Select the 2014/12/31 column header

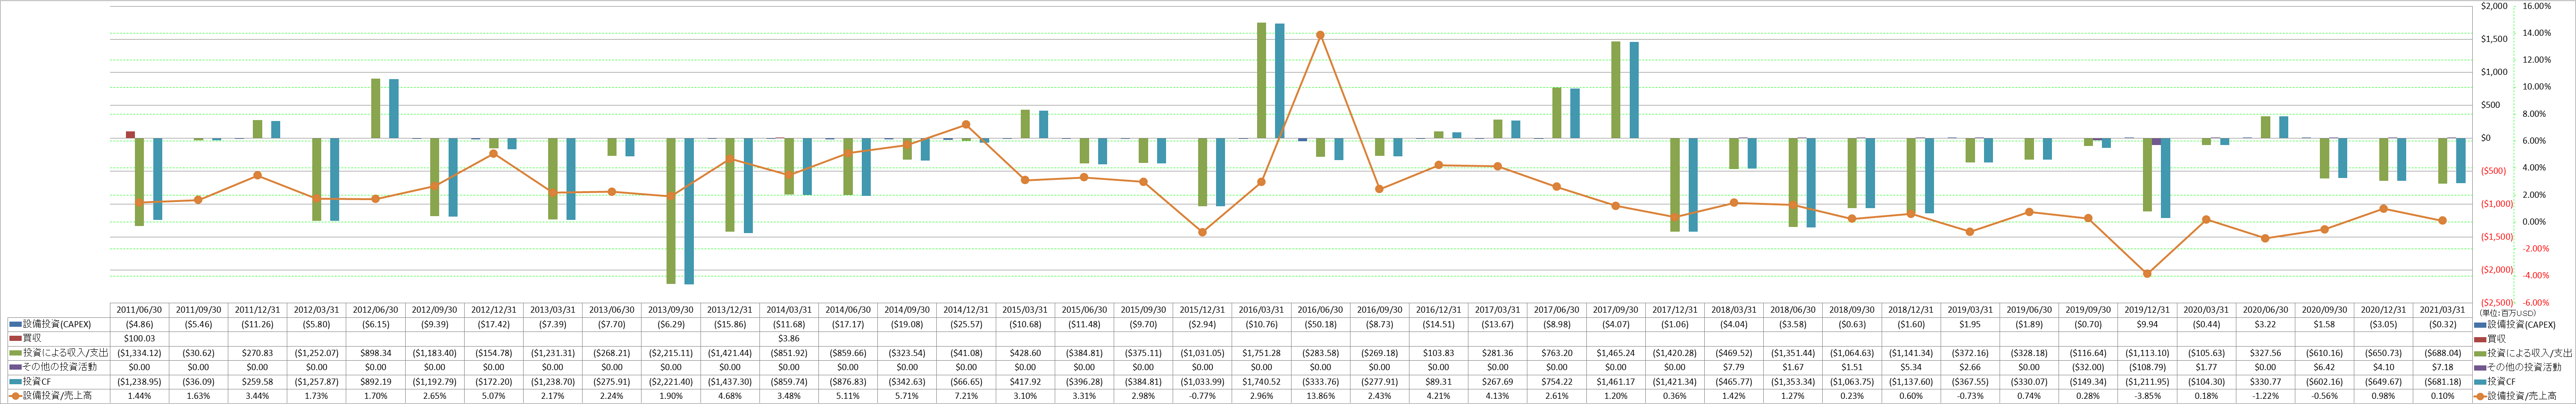tap(966, 310)
